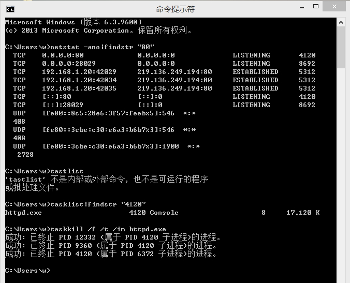Screen dimensions: 350x283
Task: Click the 命令提示符 window title
Action: point(175,9)
